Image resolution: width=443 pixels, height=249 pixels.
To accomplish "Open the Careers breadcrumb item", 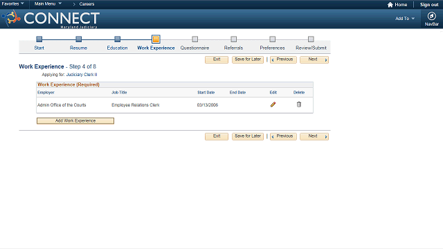I will (x=87, y=4).
